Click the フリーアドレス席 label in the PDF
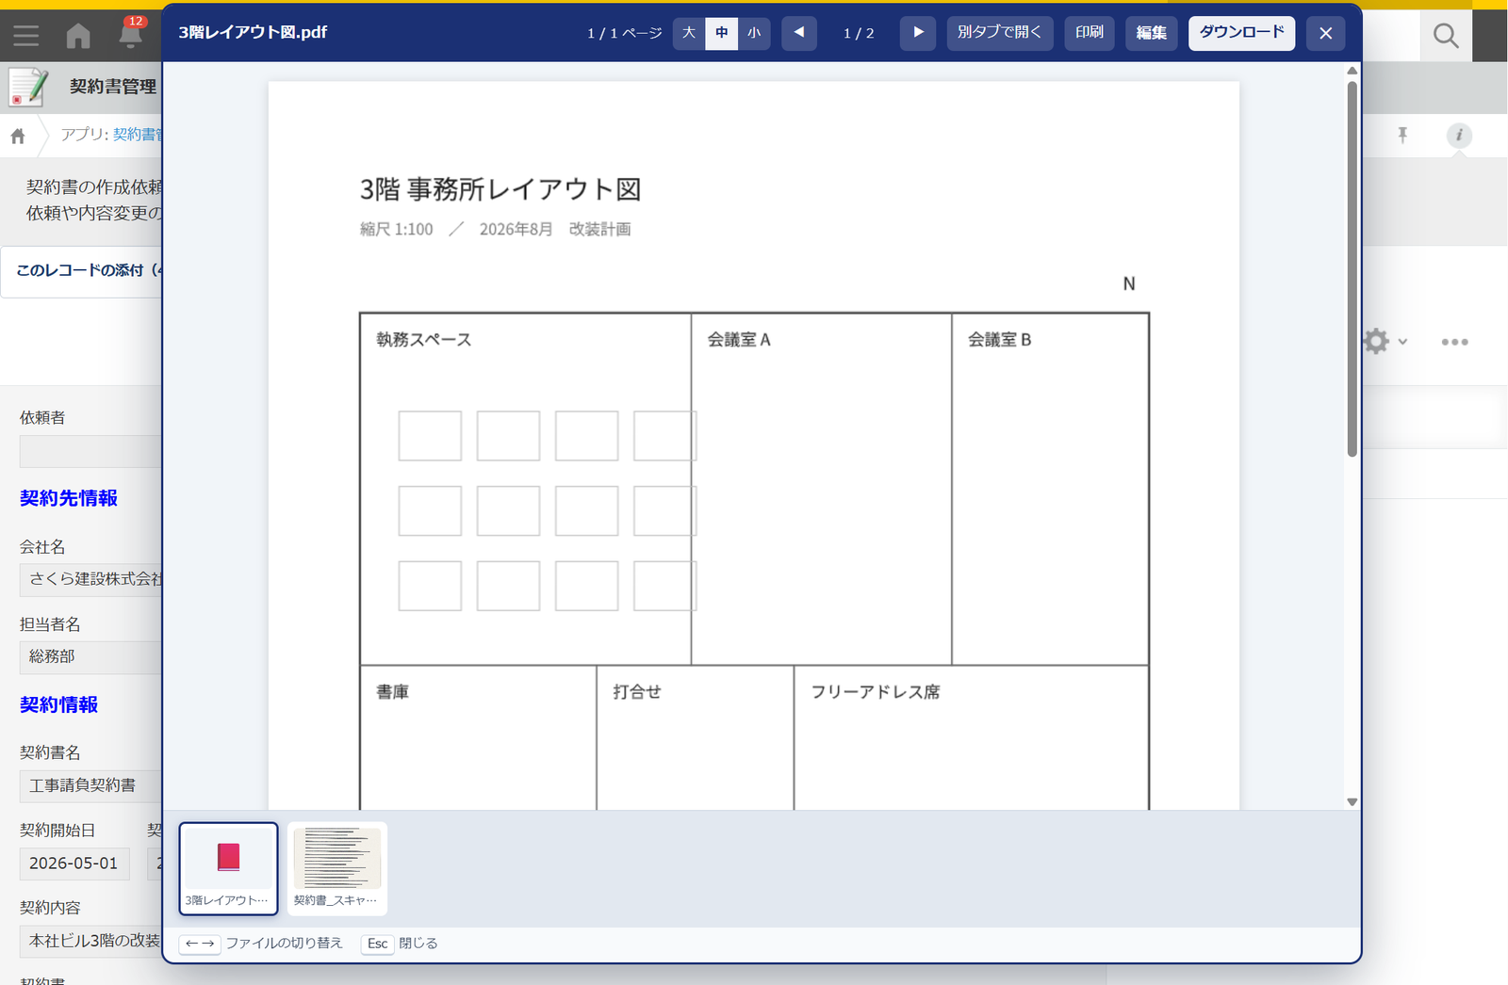This screenshot has height=985, width=1508. click(876, 692)
